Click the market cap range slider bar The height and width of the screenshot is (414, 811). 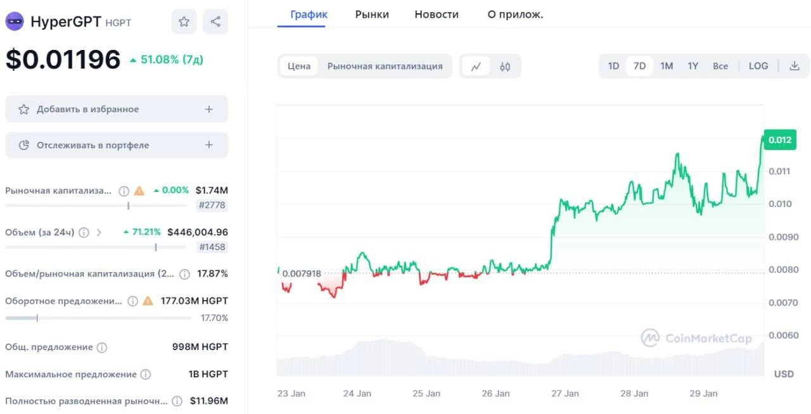[x=96, y=205]
